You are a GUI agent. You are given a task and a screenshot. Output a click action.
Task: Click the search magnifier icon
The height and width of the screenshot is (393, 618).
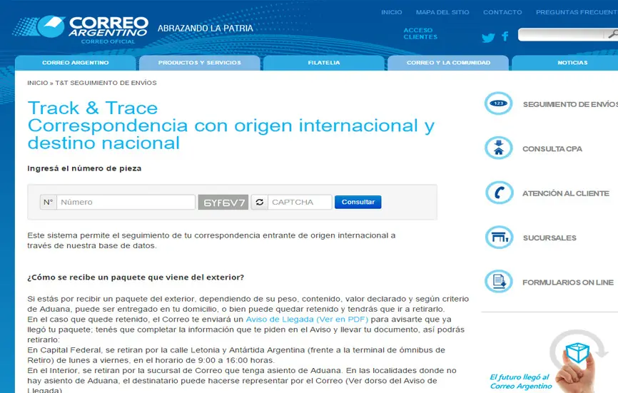(x=612, y=34)
